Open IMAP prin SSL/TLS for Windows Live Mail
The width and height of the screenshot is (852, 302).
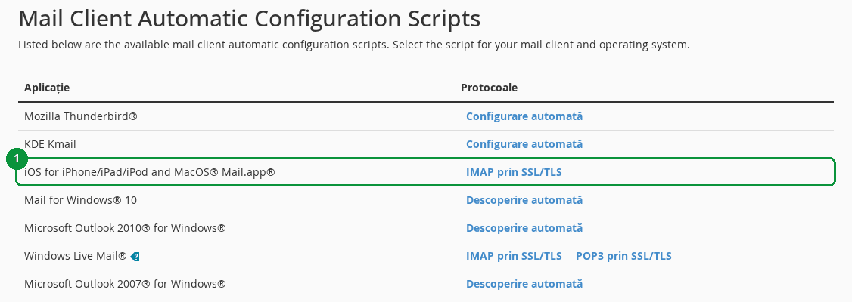pos(514,256)
